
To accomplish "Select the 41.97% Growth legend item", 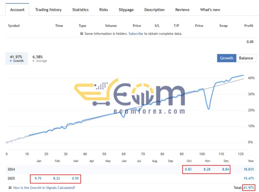I will coord(16,58).
